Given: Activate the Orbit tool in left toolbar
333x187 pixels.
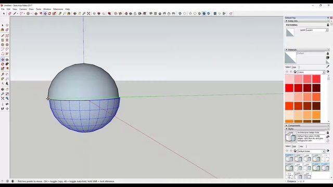Looking at the screenshot, I should pos(3,89).
